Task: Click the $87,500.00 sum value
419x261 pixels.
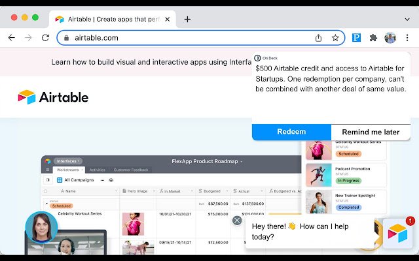Action: [218, 204]
